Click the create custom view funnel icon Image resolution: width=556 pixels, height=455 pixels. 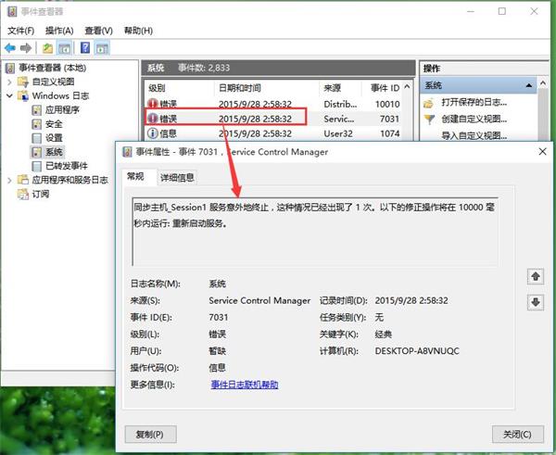point(428,120)
